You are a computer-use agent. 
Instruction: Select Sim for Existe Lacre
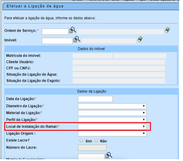[x=81, y=140]
